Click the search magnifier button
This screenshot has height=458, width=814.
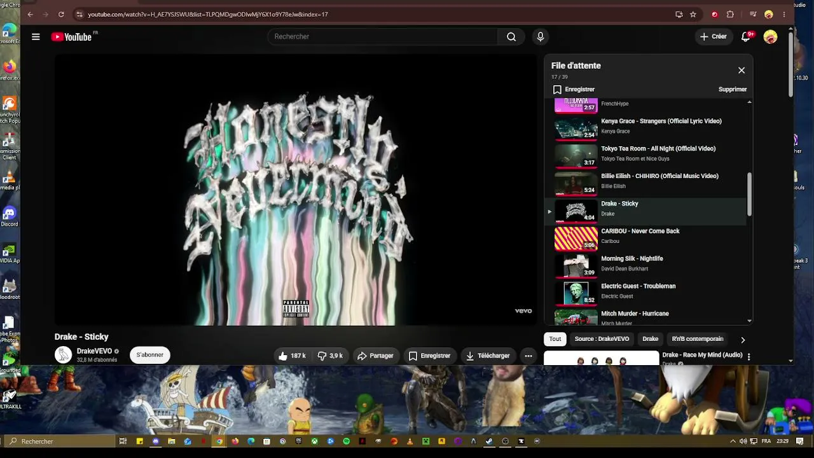[x=511, y=37]
